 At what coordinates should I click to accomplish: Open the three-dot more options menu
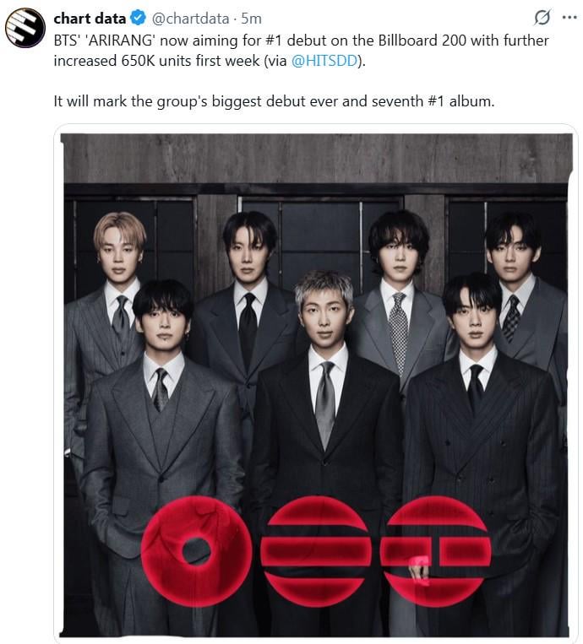pos(569,17)
